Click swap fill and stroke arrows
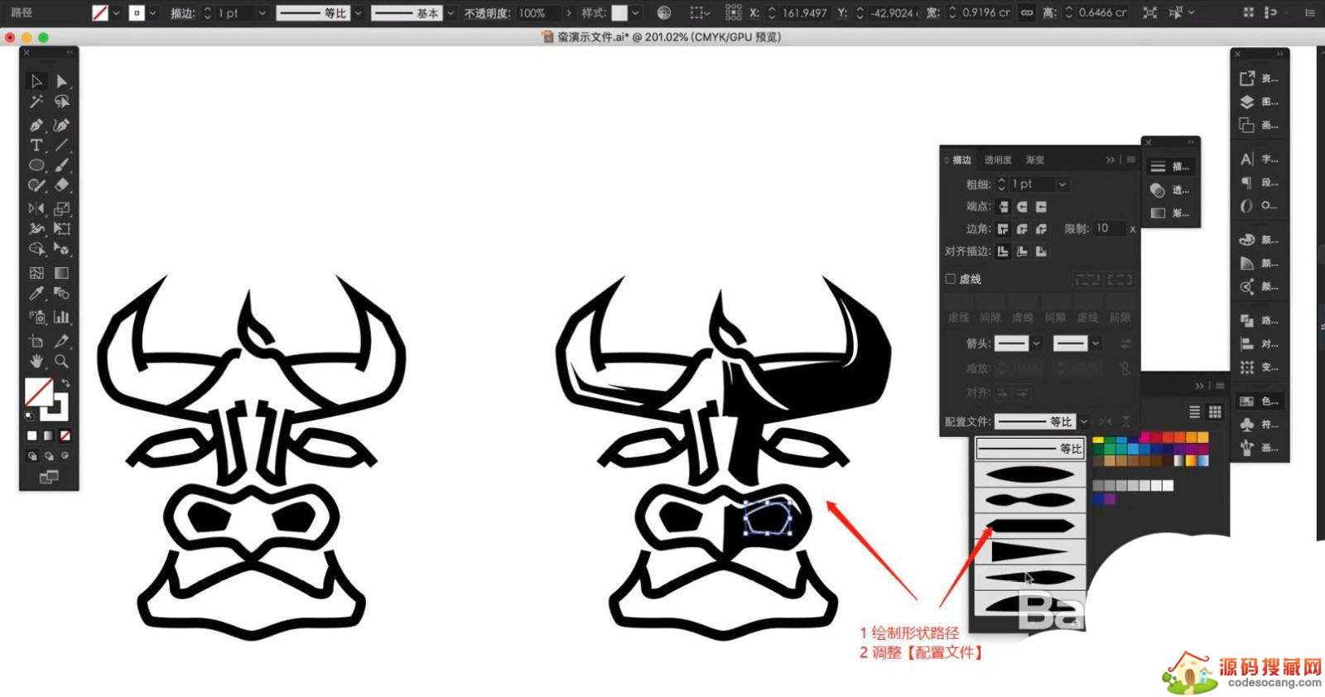This screenshot has width=1325, height=697. tap(65, 384)
